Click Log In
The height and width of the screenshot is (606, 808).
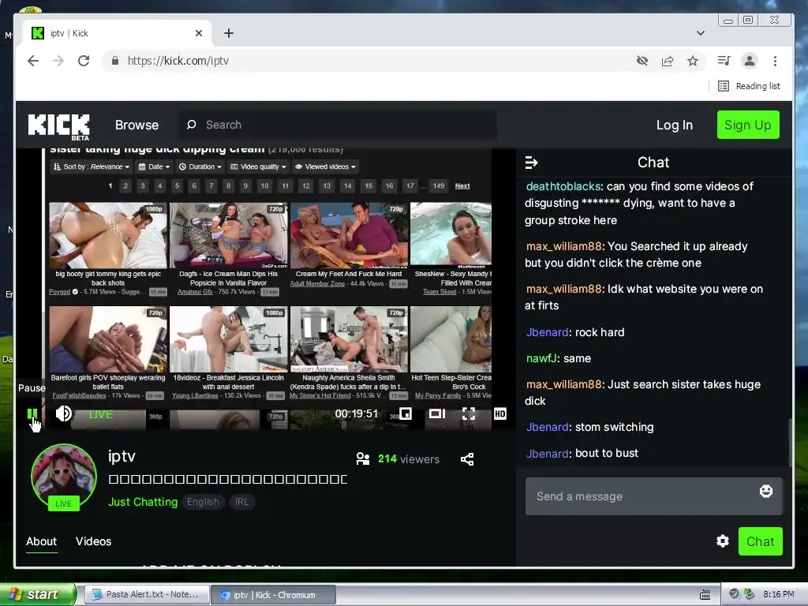click(674, 125)
